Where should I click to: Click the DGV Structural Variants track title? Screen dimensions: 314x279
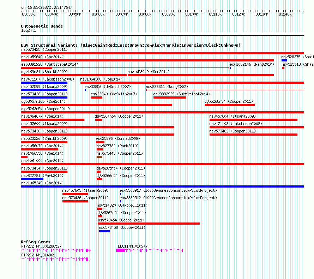pyautogui.click(x=131, y=45)
